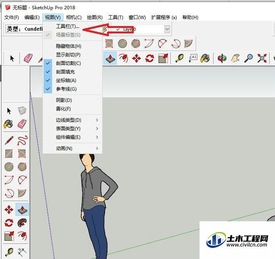
Task: Activate the Rotate tool in the top toolbar
Action: pos(150,58)
